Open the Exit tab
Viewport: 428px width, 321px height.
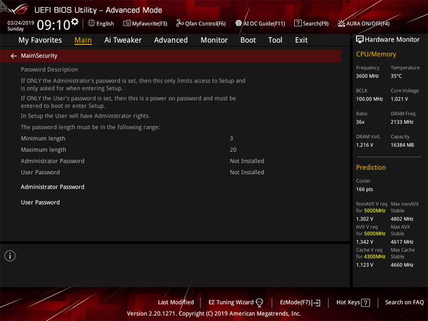click(x=301, y=40)
